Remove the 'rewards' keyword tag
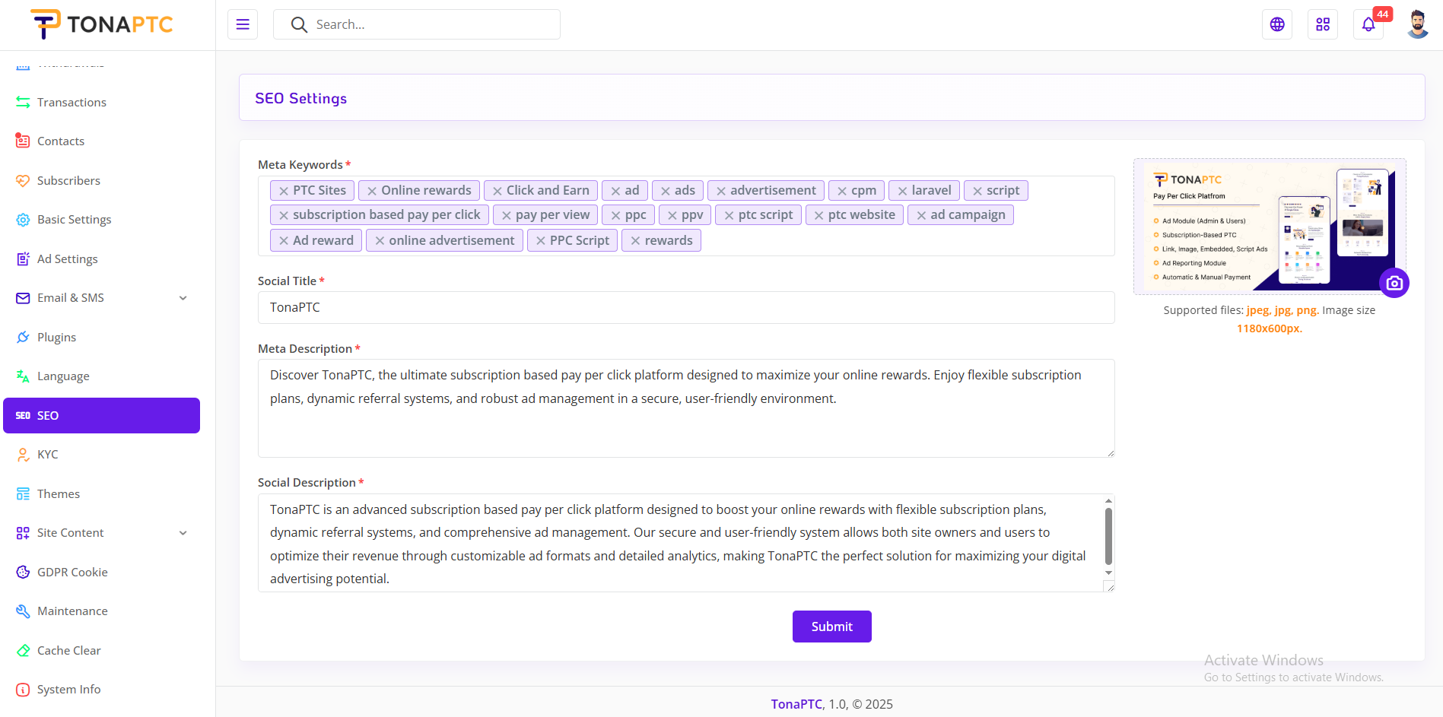Screen dimensions: 1443x717 click(635, 240)
